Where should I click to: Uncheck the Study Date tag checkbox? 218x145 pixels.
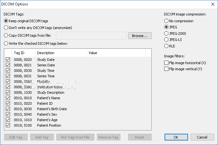(x=8, y=60)
